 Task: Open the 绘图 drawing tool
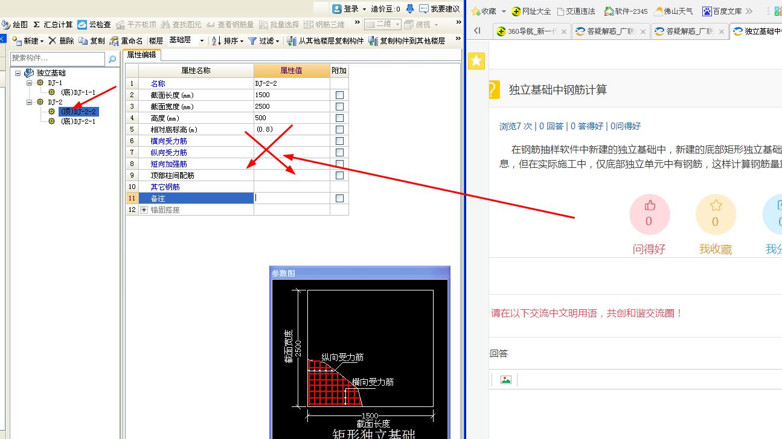click(x=14, y=24)
